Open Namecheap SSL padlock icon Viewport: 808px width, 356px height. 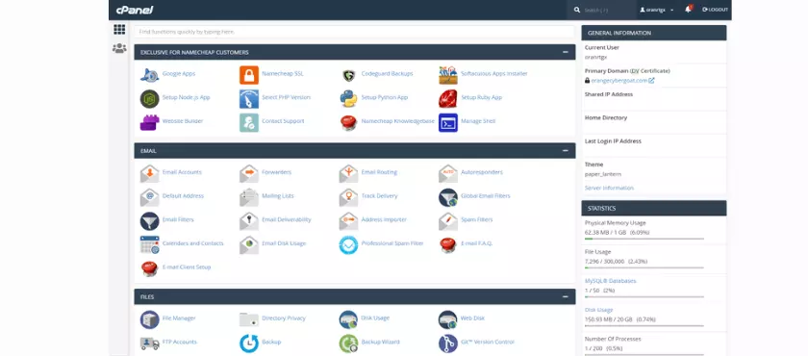tap(249, 75)
